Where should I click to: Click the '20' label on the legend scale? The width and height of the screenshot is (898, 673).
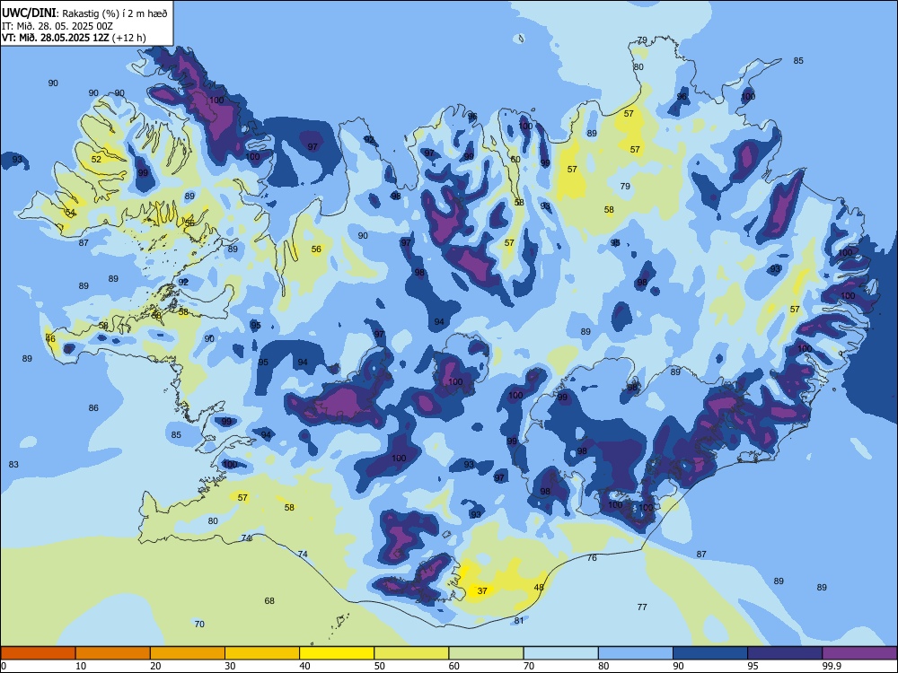[x=155, y=666]
